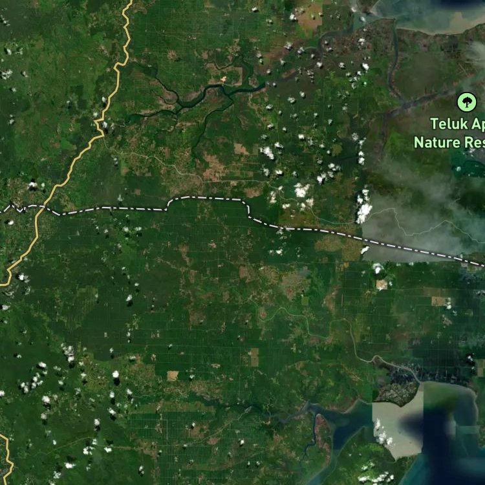Select the white cloud cluster just above the dashed boundary
The image size is (485, 485).
pyautogui.click(x=301, y=190)
